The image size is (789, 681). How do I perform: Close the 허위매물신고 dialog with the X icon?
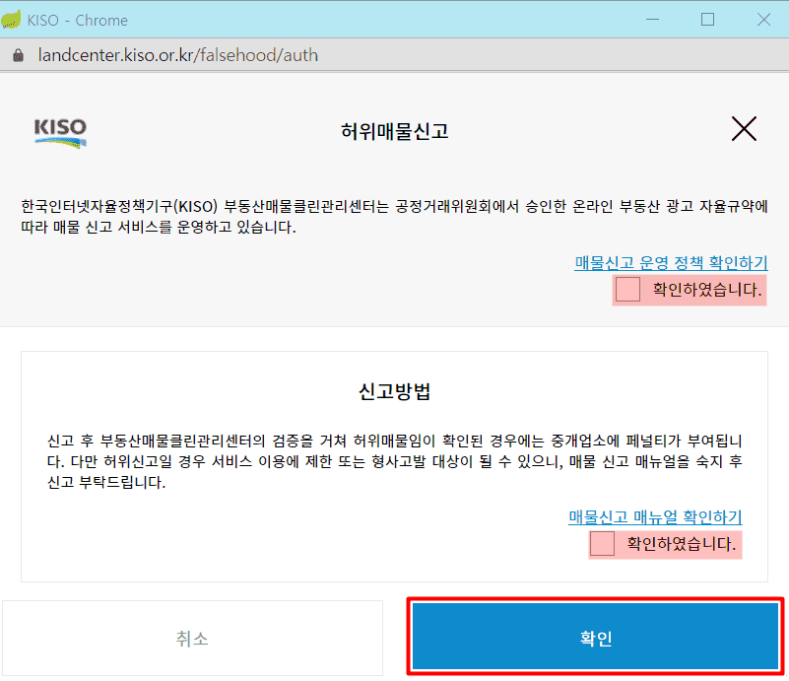click(744, 128)
